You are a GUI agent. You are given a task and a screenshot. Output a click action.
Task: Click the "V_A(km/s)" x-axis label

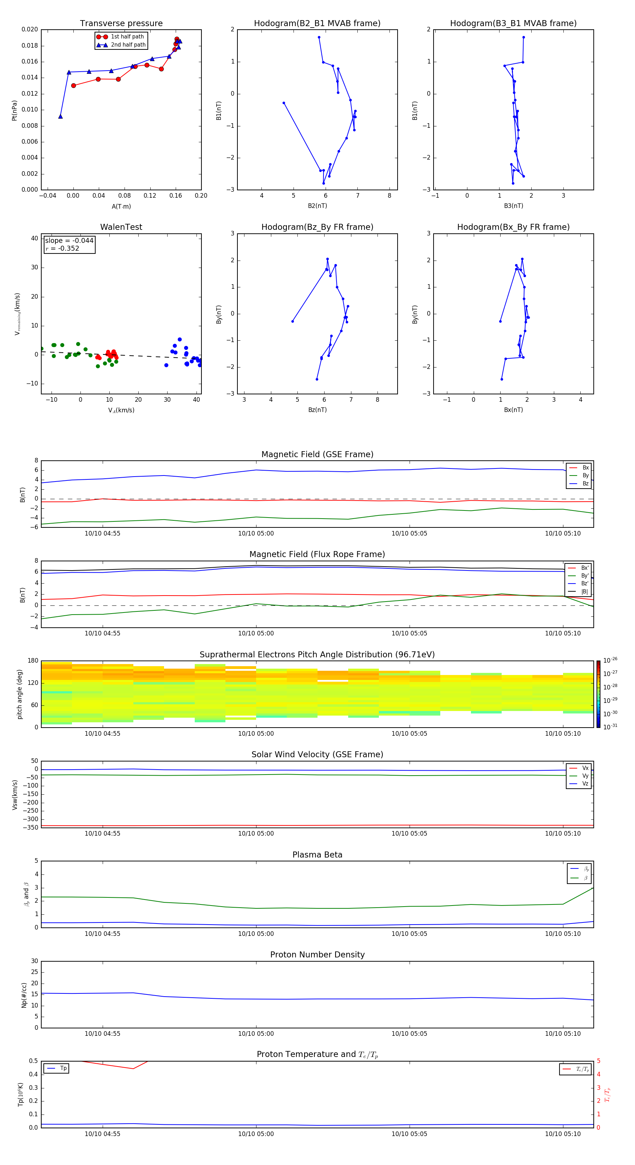coord(121,410)
